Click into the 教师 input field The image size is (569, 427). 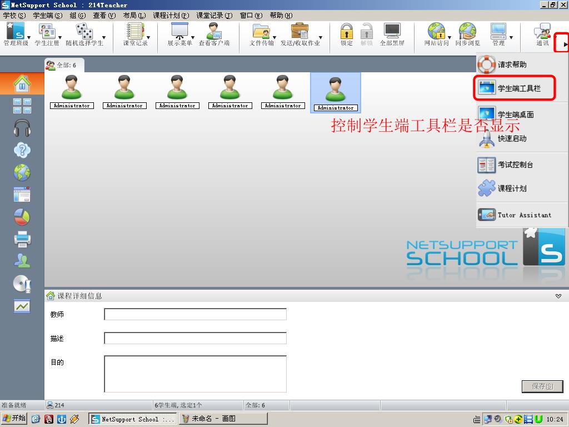(195, 314)
